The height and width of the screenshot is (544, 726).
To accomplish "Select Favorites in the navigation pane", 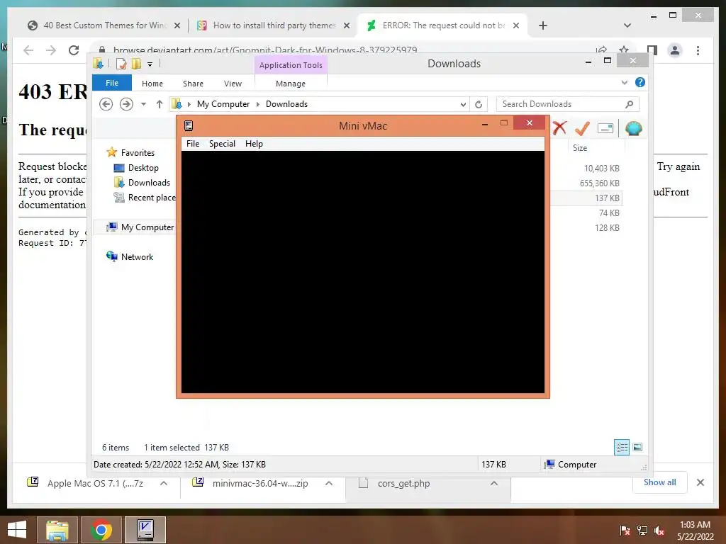I will [138, 153].
